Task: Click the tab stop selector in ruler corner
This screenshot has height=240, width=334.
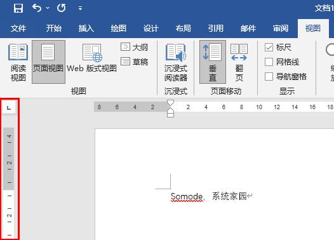Action: 9,108
